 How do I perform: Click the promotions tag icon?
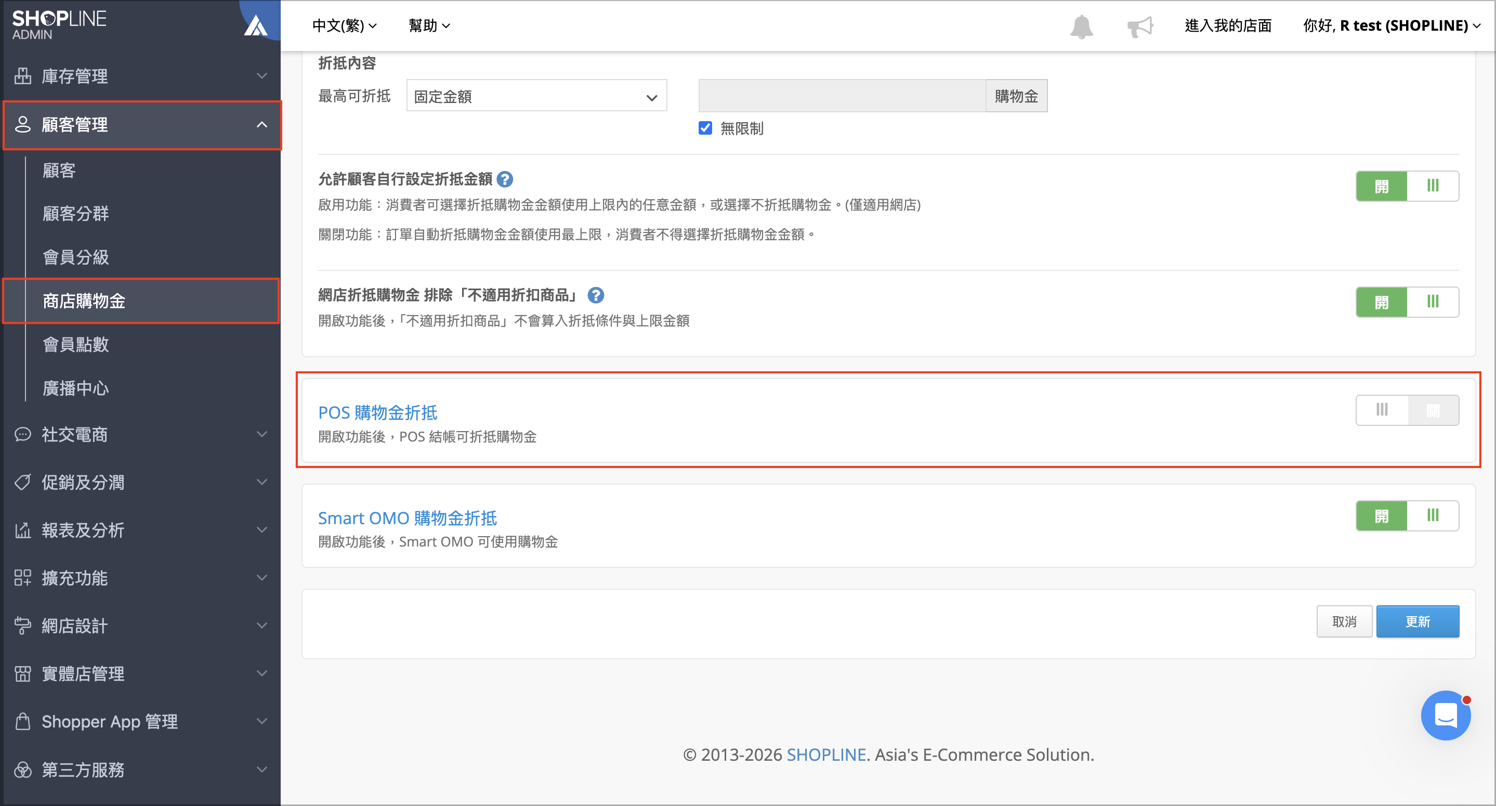tap(23, 483)
